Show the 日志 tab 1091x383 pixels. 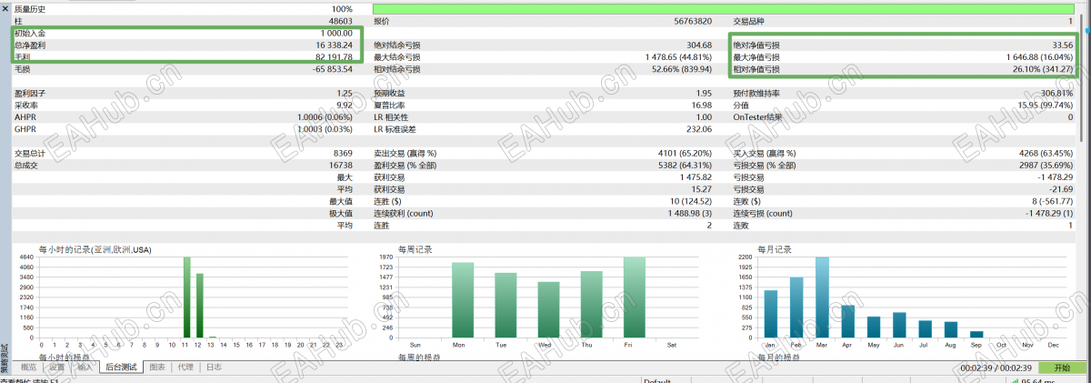click(x=214, y=368)
